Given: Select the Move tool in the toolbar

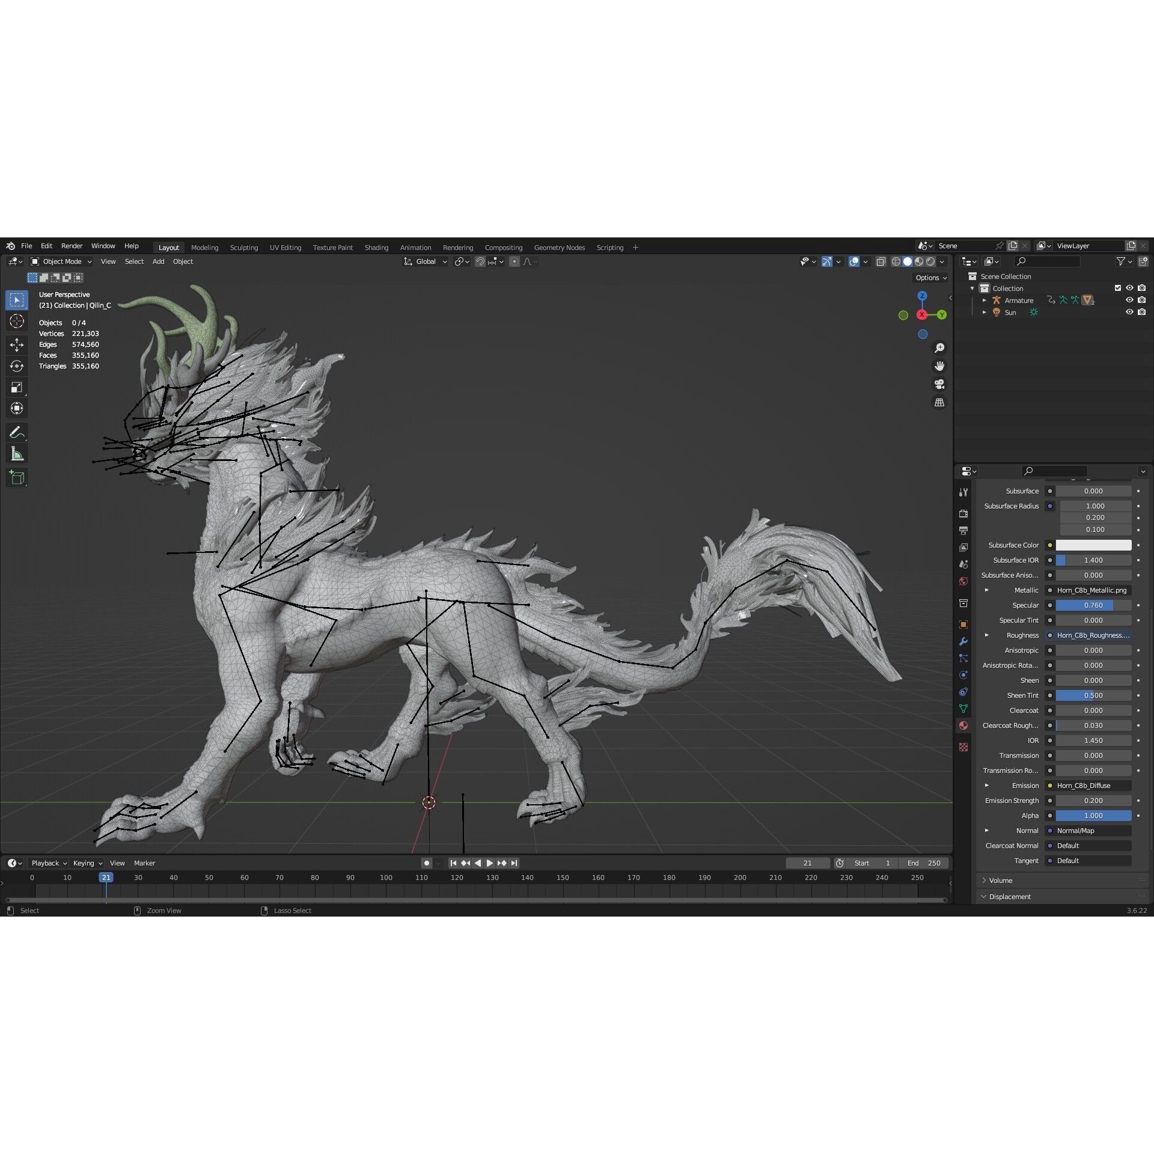Looking at the screenshot, I should pos(17,344).
